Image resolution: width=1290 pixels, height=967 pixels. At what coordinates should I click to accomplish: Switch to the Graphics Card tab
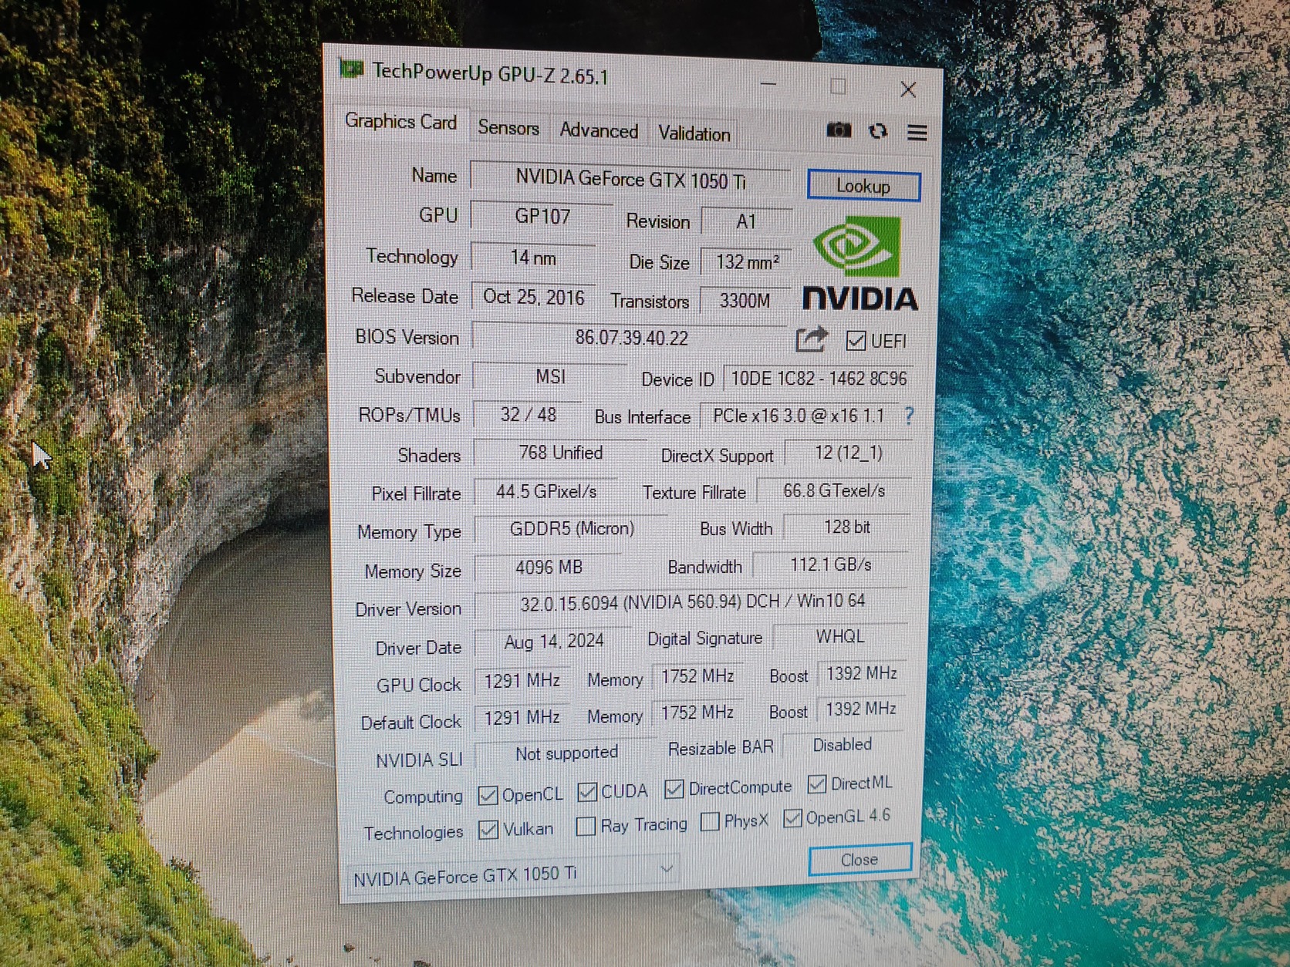pos(401,122)
